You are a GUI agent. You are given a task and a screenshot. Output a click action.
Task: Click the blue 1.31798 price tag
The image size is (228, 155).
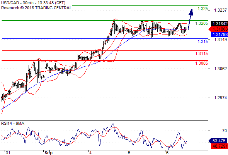219,34
